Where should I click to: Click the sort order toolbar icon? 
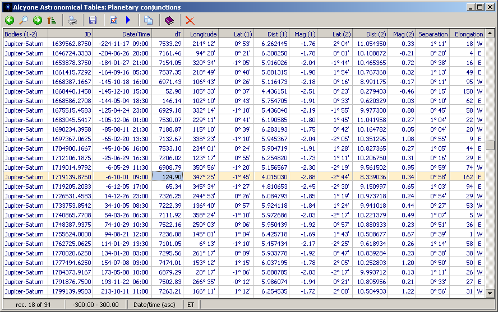52,21
